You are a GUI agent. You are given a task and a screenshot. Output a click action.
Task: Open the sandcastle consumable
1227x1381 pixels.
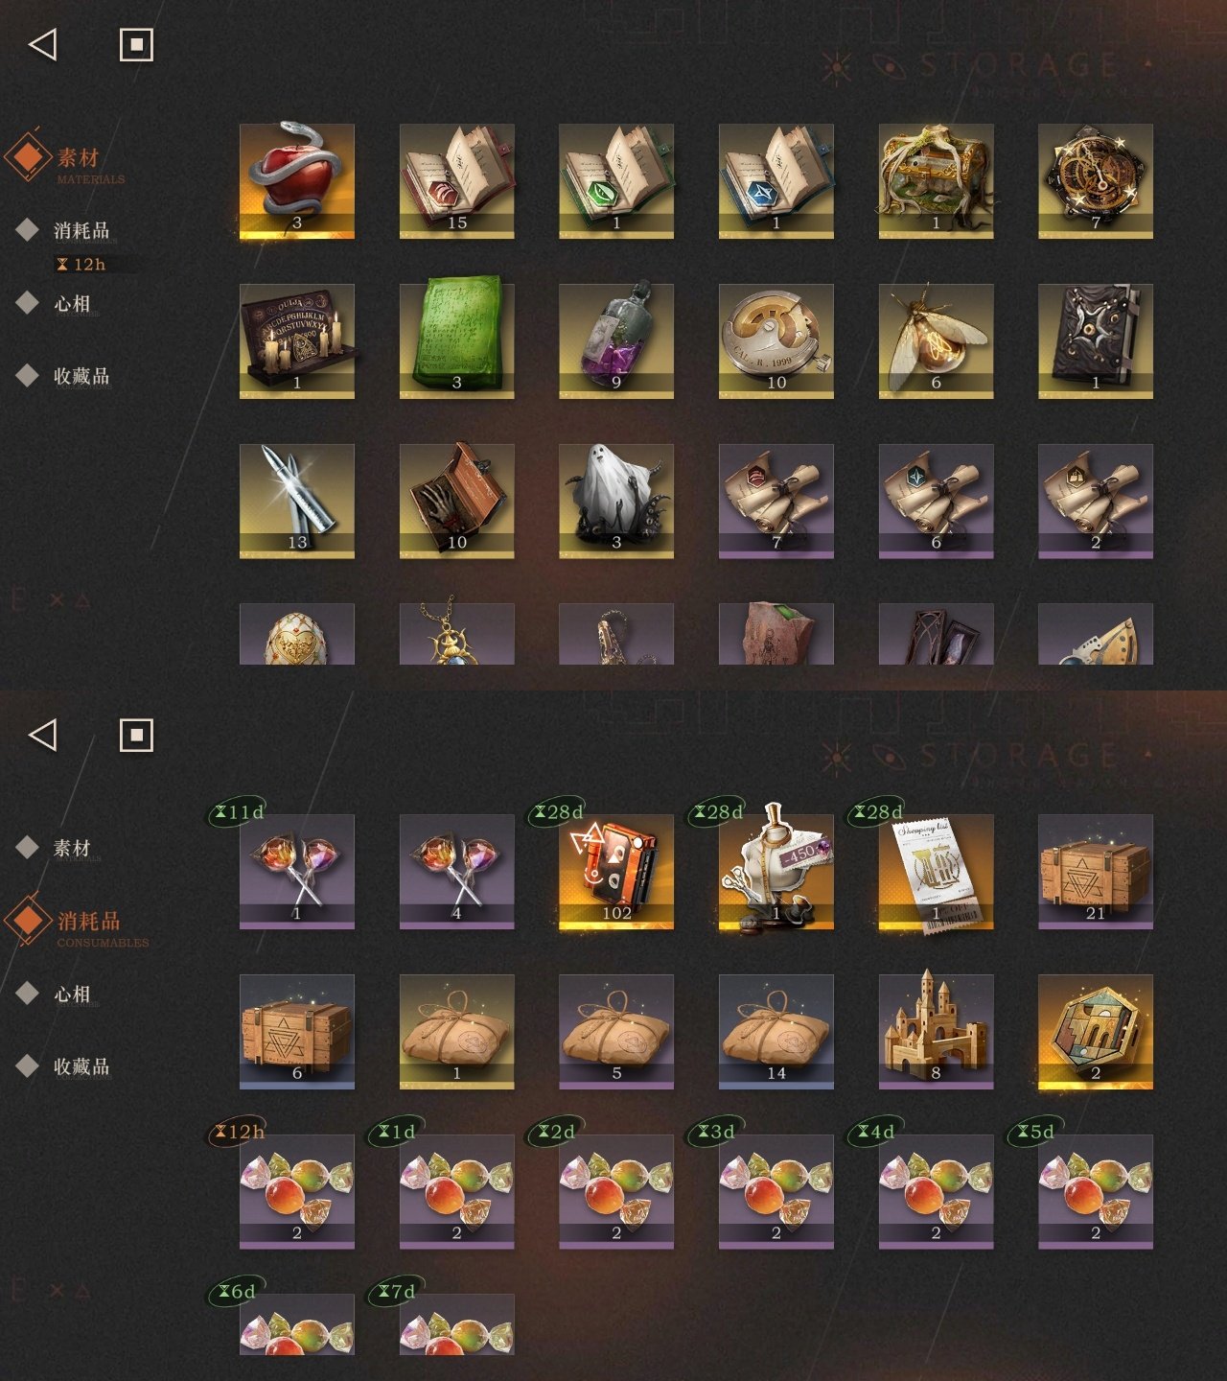tap(936, 1031)
